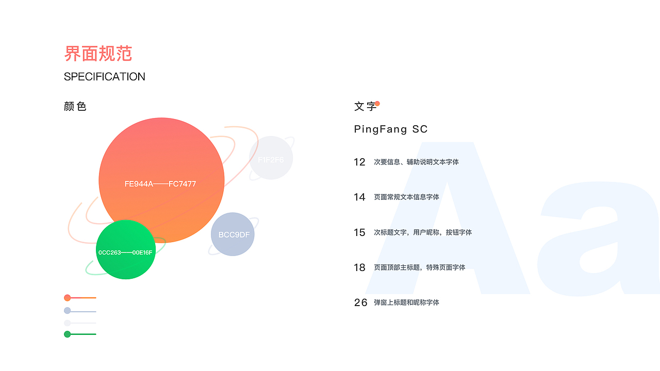Select the 15 次标题文字 font size row

413,232
